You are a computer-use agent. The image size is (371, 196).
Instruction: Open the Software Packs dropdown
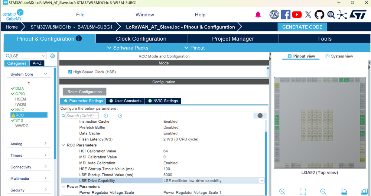click(x=128, y=48)
